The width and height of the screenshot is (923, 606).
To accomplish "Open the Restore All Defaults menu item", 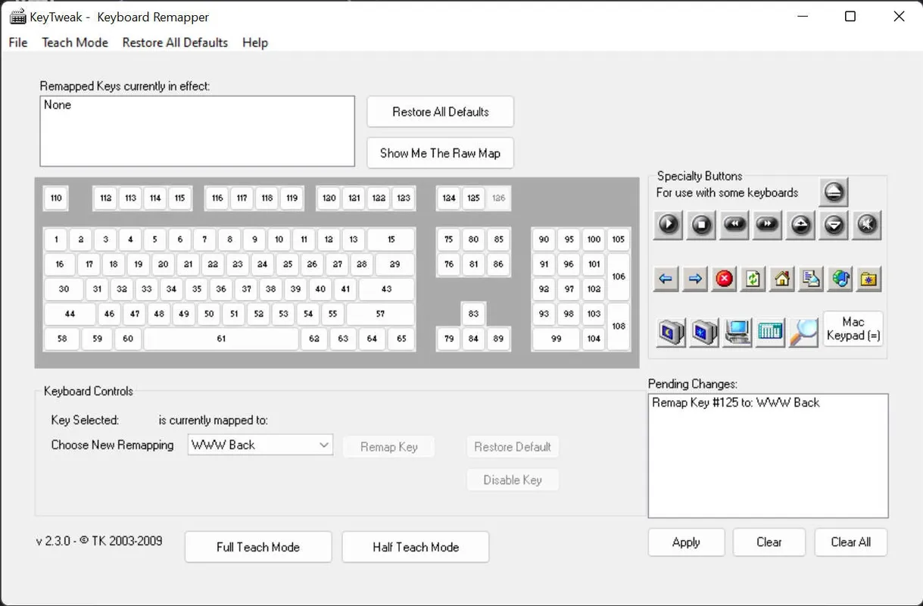I will coord(175,42).
